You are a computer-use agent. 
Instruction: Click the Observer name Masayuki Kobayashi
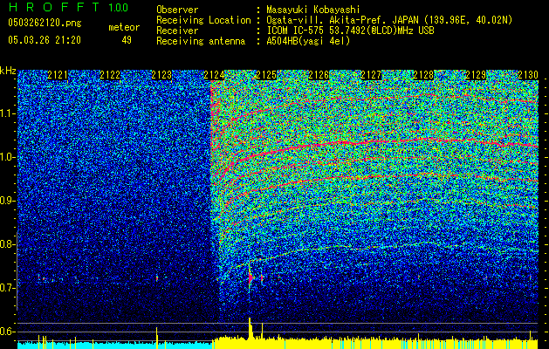(313, 10)
